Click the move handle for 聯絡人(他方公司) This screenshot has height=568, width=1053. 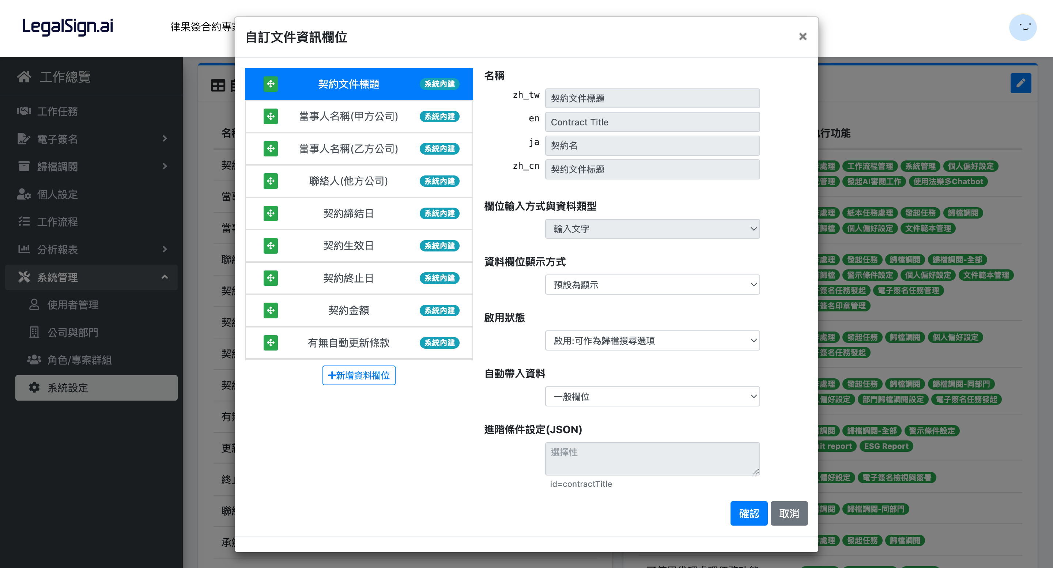(x=270, y=181)
